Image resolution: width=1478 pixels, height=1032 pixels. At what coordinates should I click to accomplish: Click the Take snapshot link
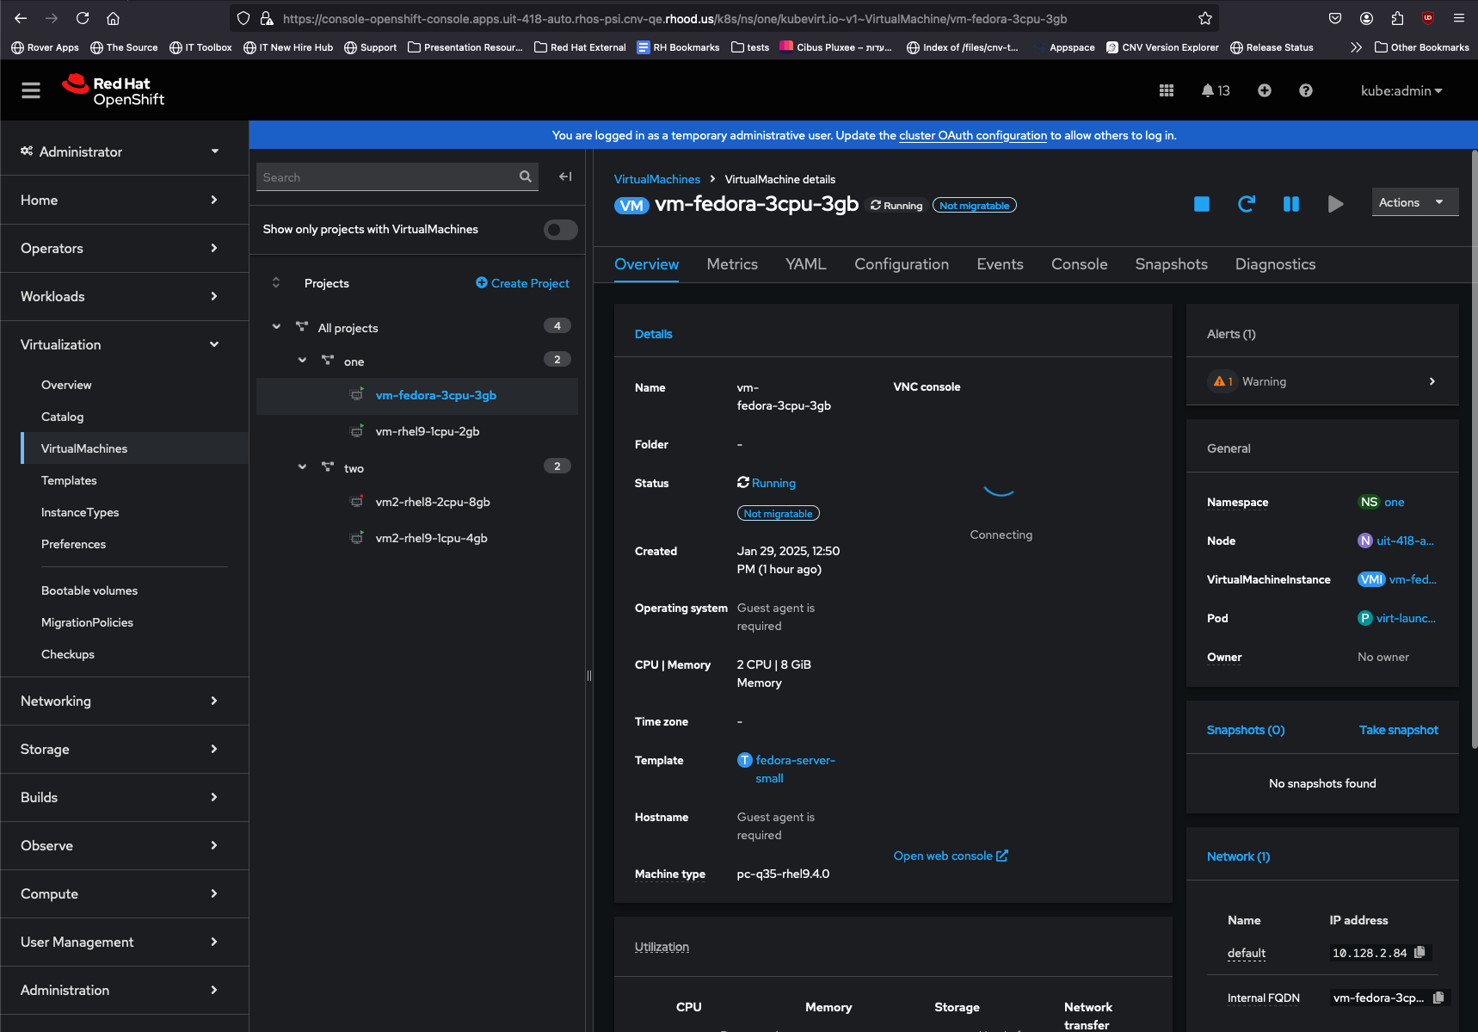(1398, 730)
